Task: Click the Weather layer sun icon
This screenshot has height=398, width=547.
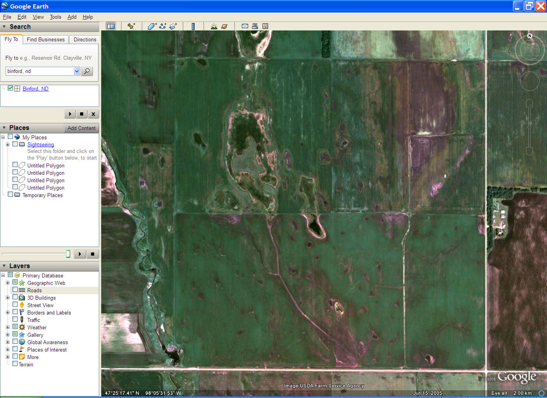Action: [x=22, y=327]
